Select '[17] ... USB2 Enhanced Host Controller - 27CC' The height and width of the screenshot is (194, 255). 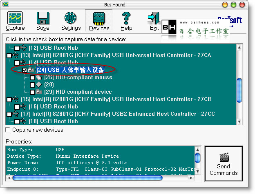[x=118, y=114]
